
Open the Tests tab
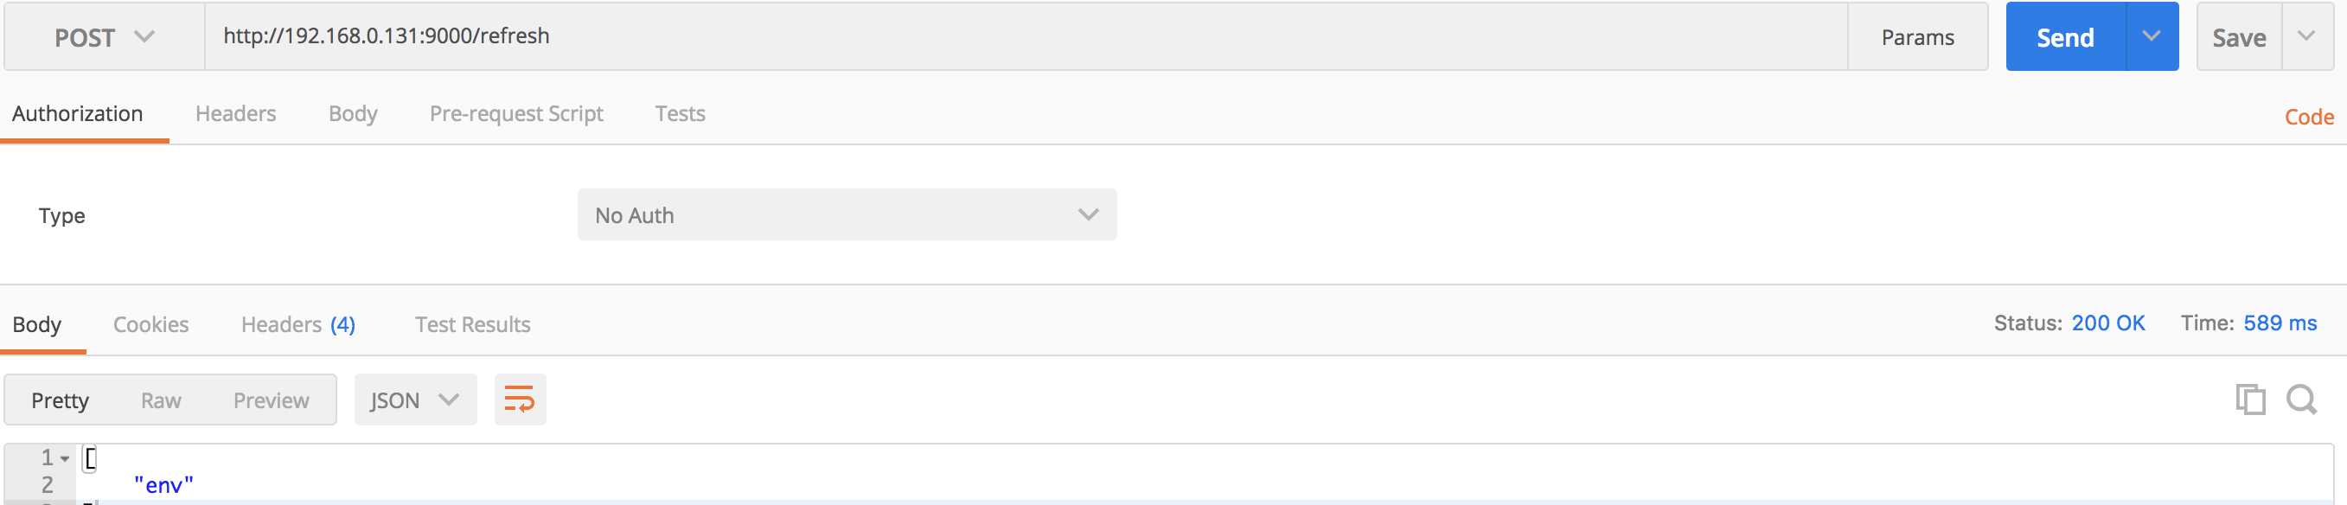coord(680,114)
